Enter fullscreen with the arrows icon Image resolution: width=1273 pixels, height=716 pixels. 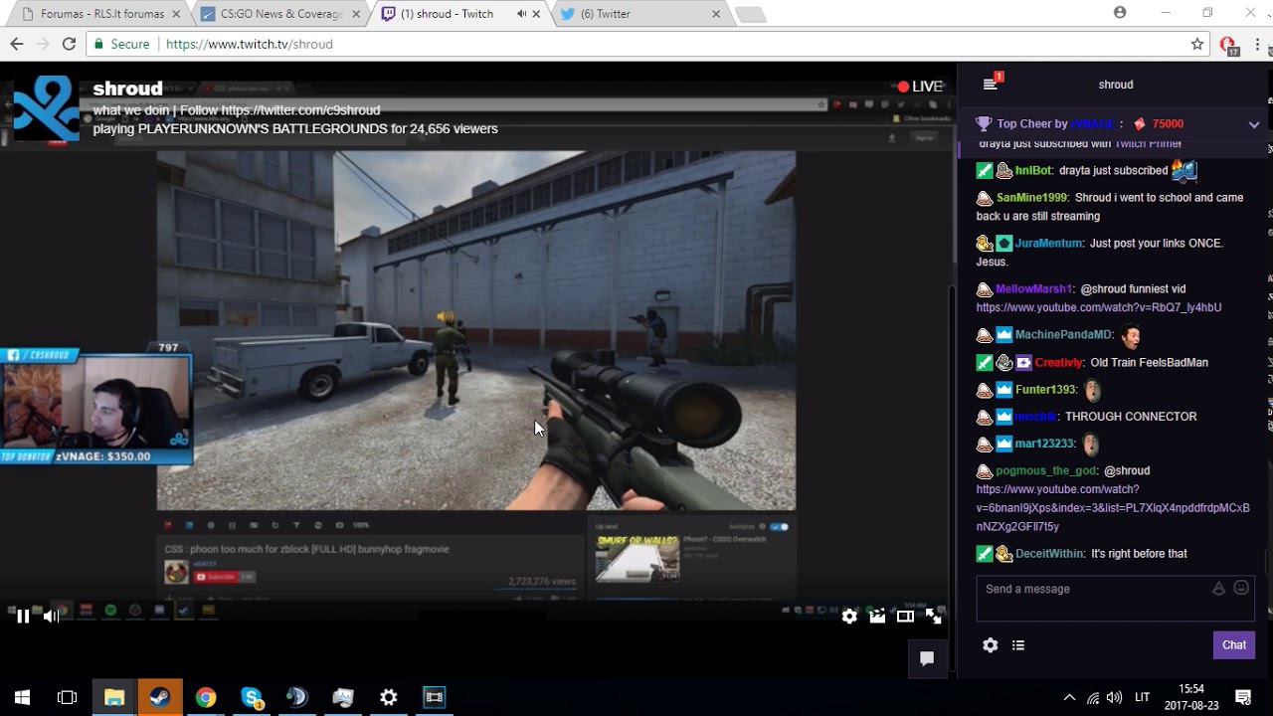click(x=934, y=617)
